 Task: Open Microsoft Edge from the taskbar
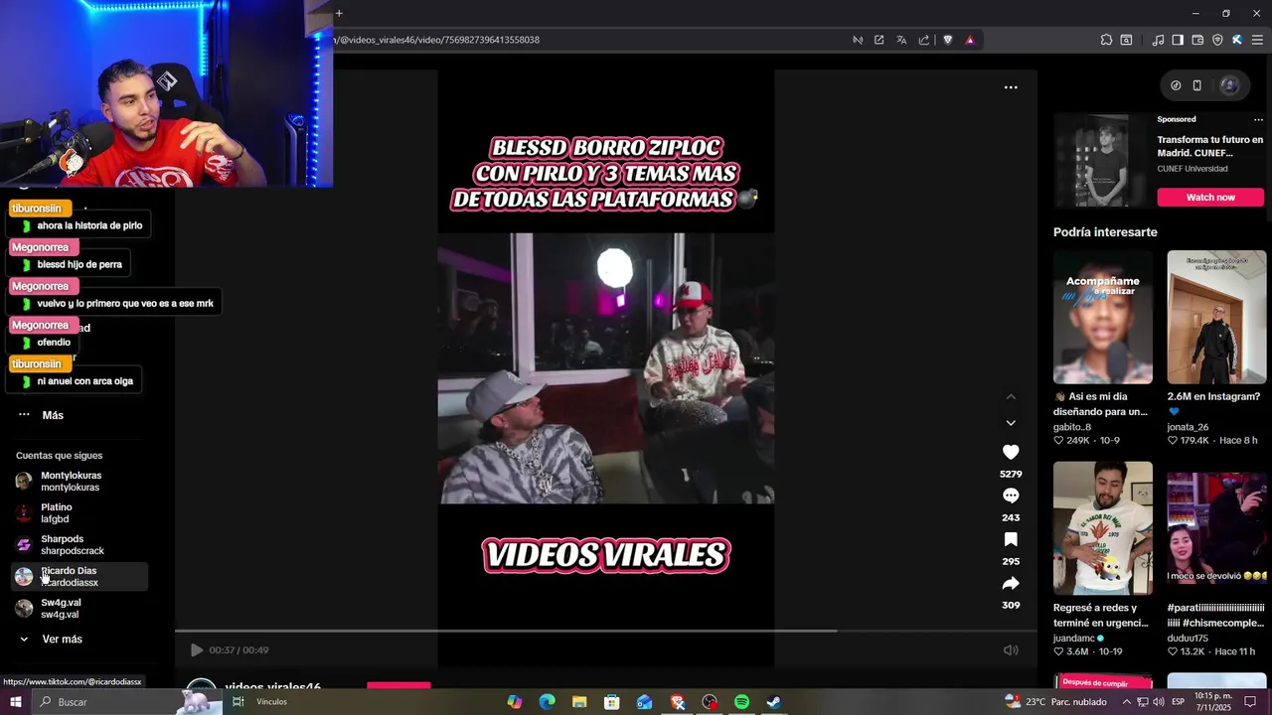coord(547,702)
